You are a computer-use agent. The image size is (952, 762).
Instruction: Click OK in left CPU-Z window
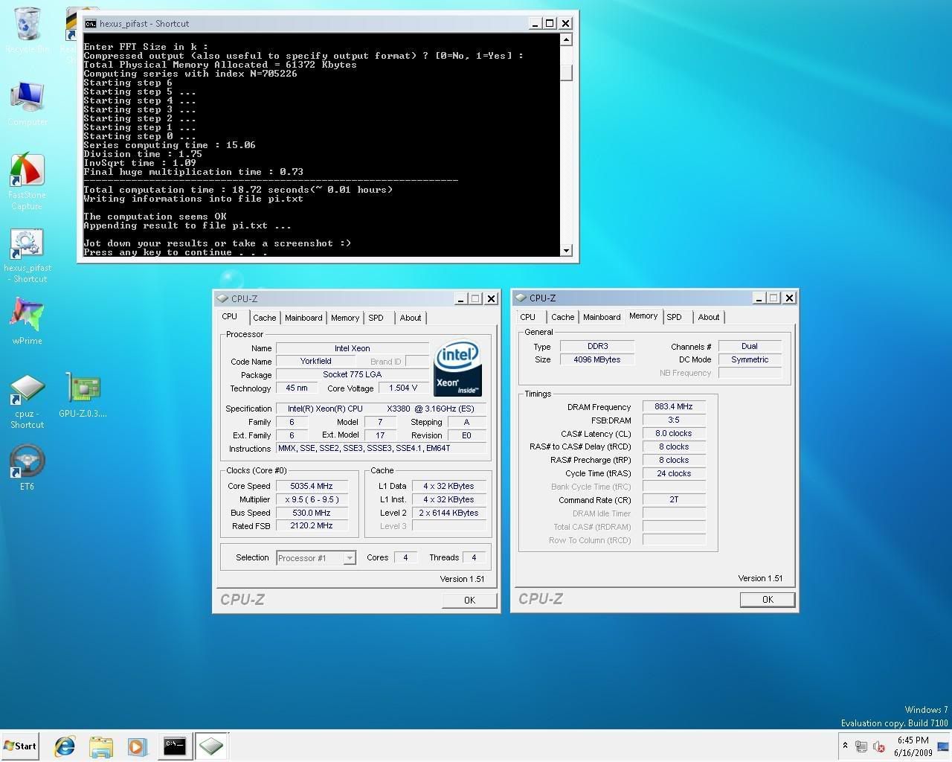(x=469, y=600)
